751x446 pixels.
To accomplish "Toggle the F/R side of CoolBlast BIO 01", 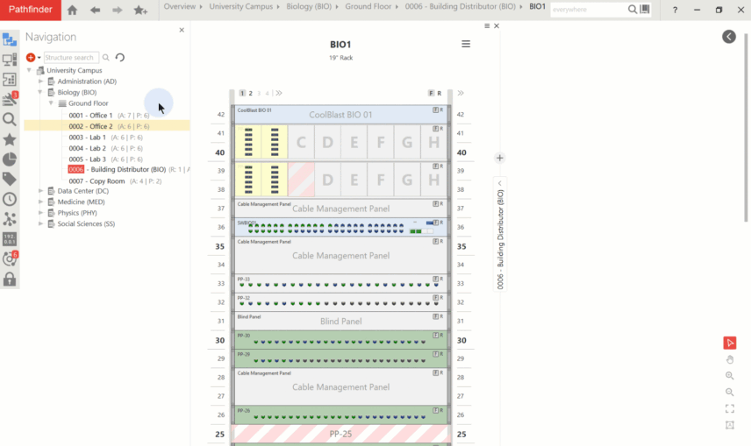I will (435, 110).
